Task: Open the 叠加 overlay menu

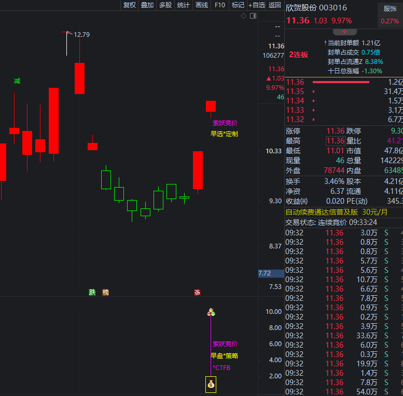Action: coord(147,5)
